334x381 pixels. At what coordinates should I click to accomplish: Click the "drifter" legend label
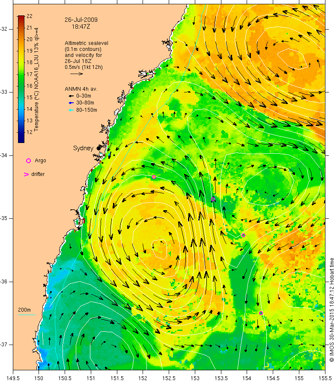(38, 174)
